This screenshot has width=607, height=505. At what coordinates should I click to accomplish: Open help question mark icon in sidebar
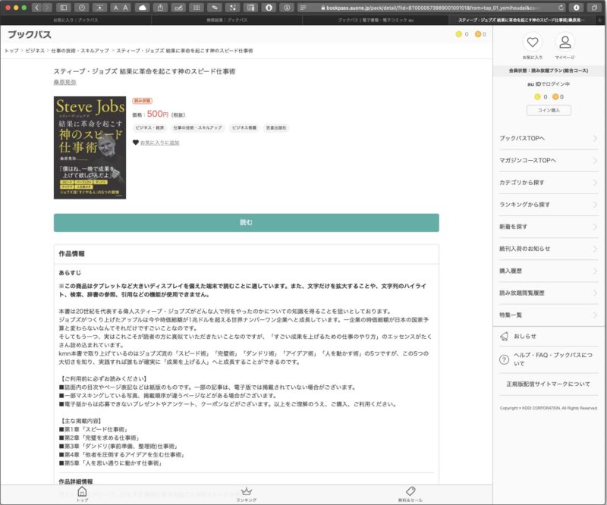(x=504, y=359)
